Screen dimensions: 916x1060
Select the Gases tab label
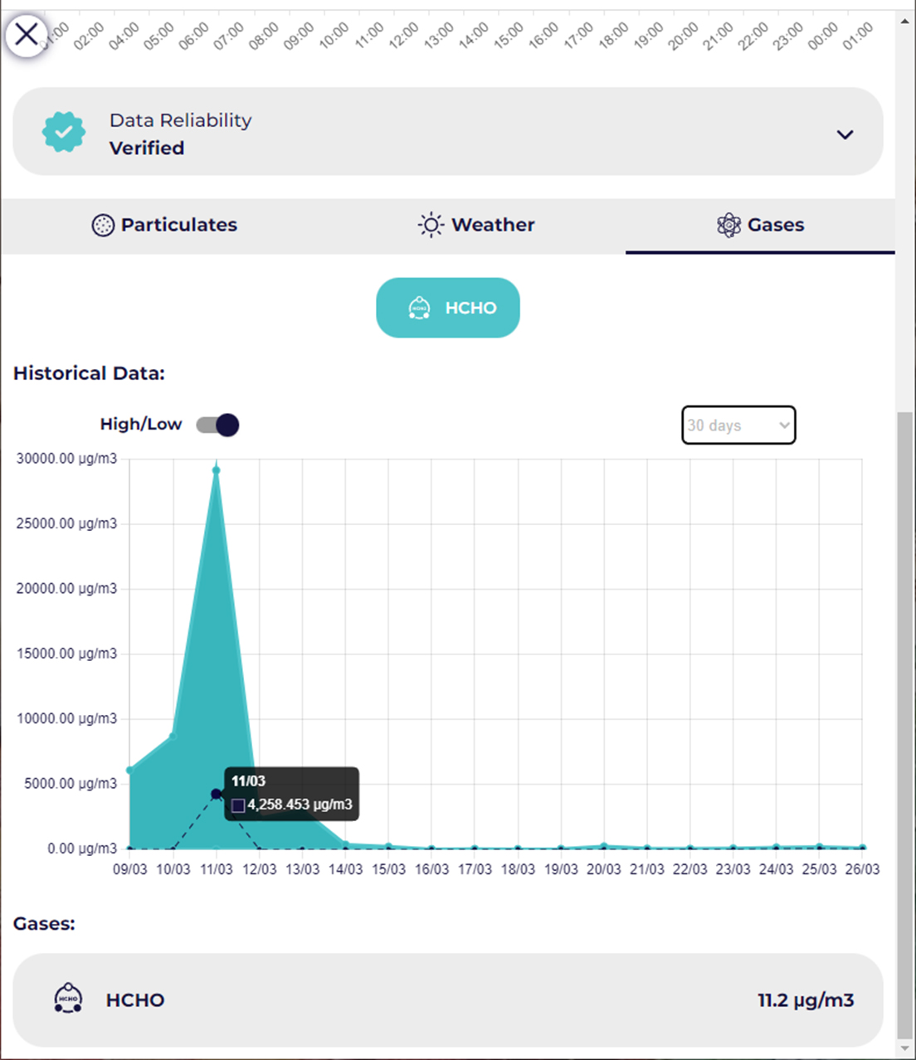point(775,226)
